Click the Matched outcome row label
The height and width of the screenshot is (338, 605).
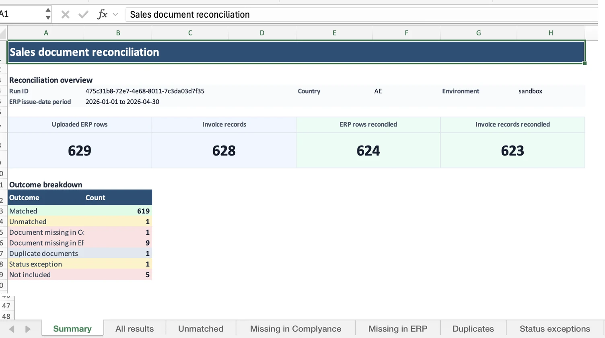[23, 211]
